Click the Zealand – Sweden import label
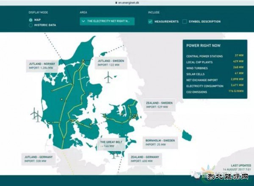The width and height of the screenshot is (254, 186). [158, 104]
